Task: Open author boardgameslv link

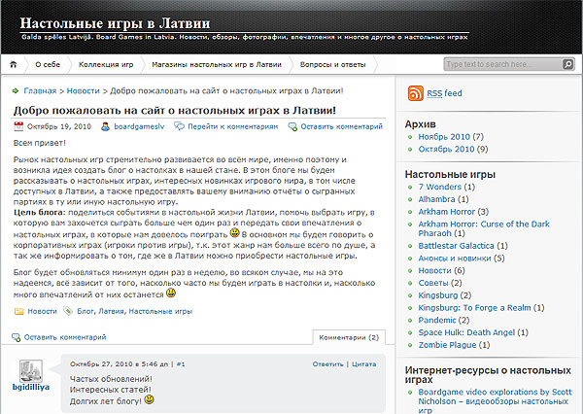Action: 139,126
